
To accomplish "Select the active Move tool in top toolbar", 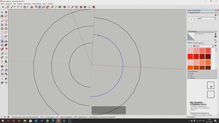I will [x=40, y=7].
